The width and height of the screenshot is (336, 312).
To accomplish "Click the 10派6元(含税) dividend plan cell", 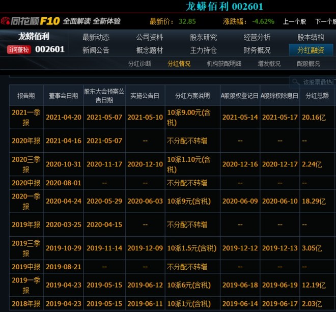I will pyautogui.click(x=192, y=285).
